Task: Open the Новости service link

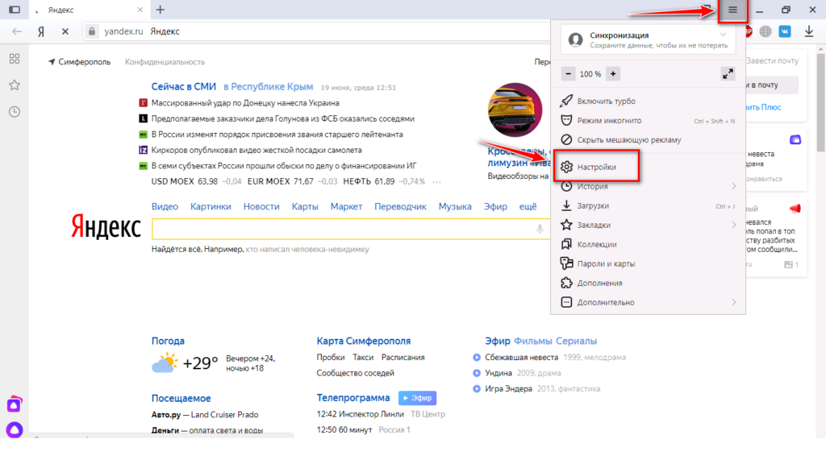Action: coord(261,207)
